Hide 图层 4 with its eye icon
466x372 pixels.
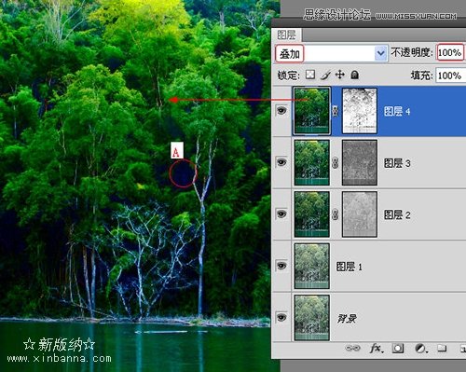tap(281, 110)
